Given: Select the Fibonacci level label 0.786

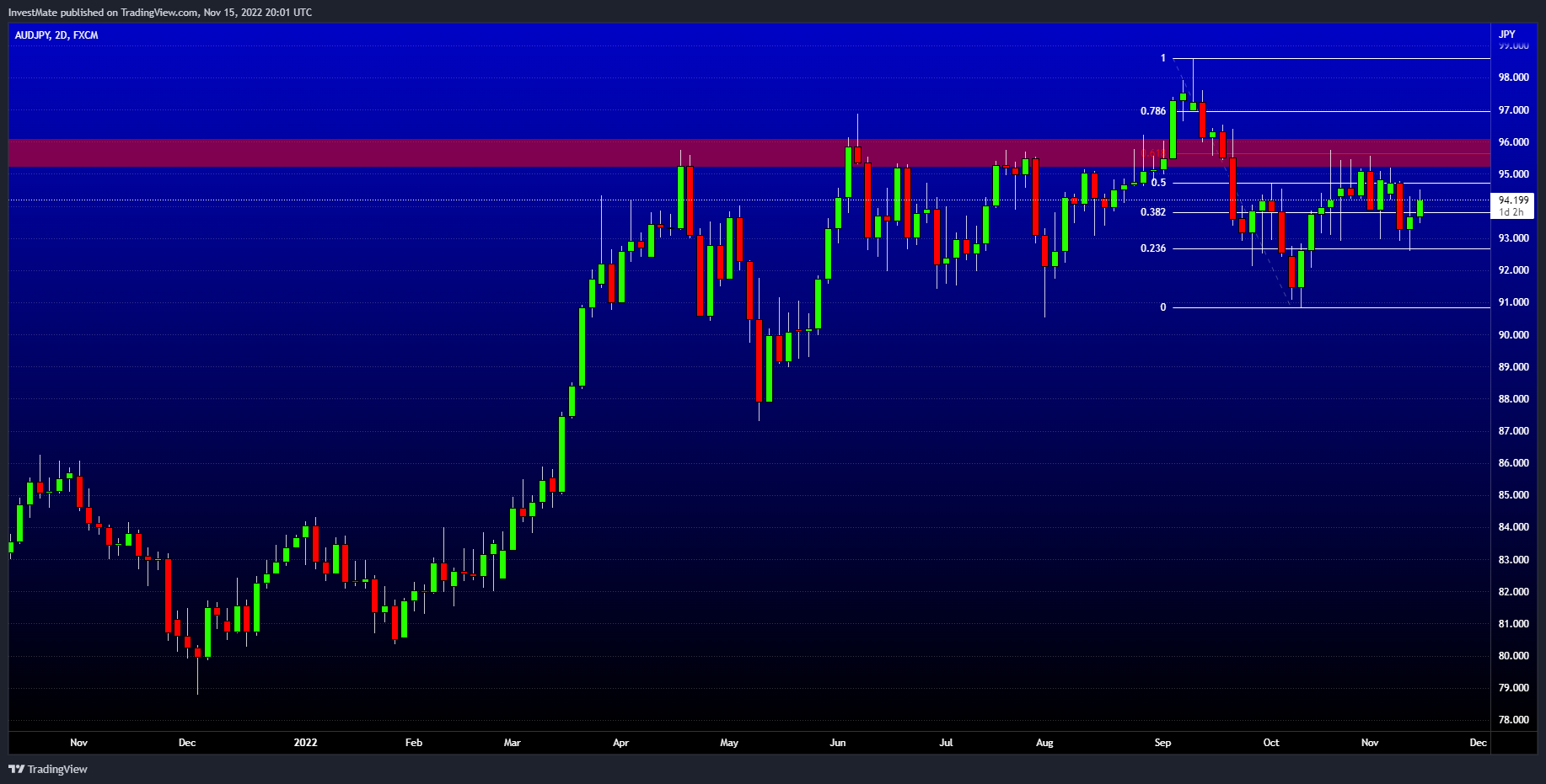Looking at the screenshot, I should 1153,111.
